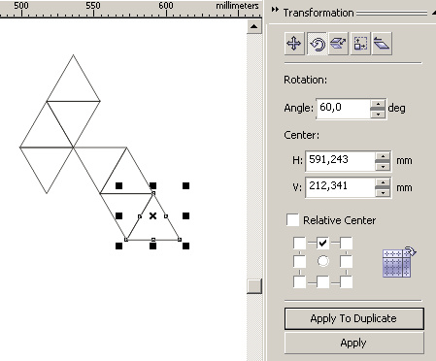
Task: Select the Position transformation icon
Action: pyautogui.click(x=294, y=44)
